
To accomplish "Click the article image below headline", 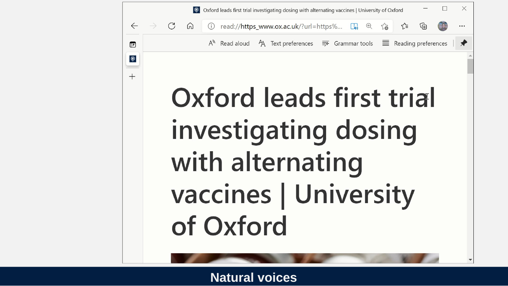I will coord(305,258).
